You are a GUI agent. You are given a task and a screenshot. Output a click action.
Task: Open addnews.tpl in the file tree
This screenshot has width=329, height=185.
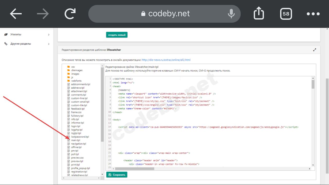tap(78, 88)
